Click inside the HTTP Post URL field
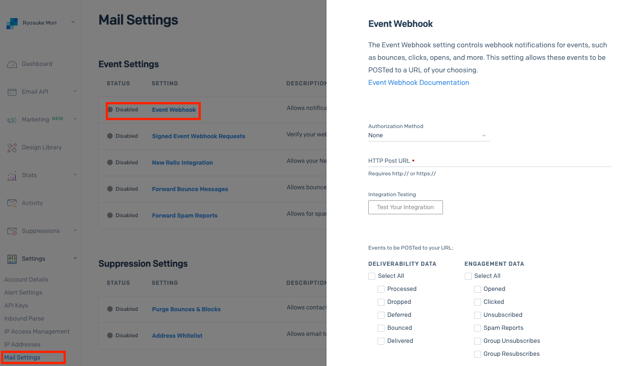 click(x=464, y=166)
